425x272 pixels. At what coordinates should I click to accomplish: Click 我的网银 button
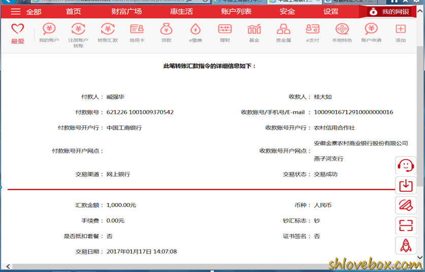pyautogui.click(x=389, y=12)
